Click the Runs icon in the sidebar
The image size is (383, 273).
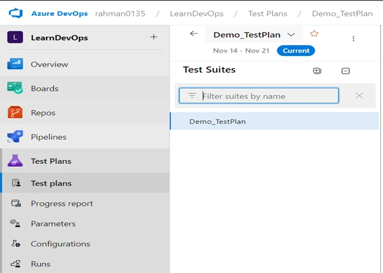pos(15,264)
